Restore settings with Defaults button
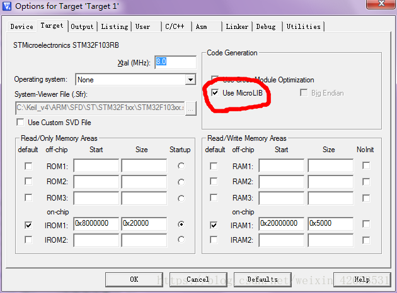 click(263, 279)
